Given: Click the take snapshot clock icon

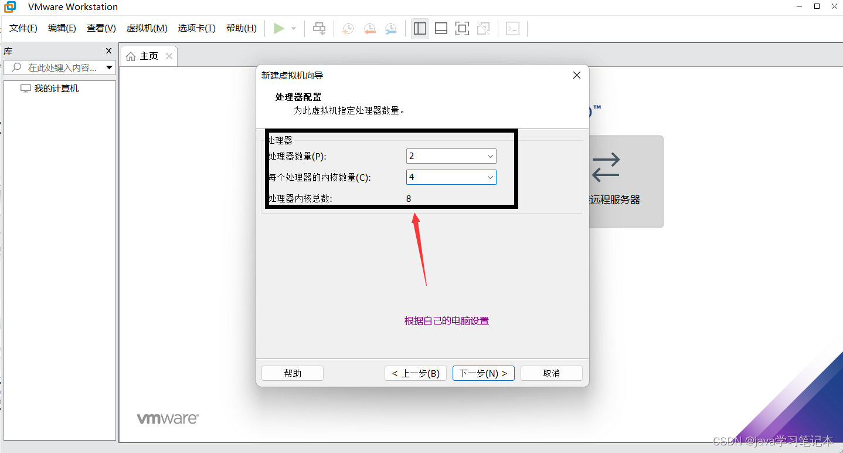Looking at the screenshot, I should click(x=348, y=28).
